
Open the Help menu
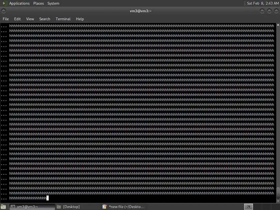tap(80, 19)
